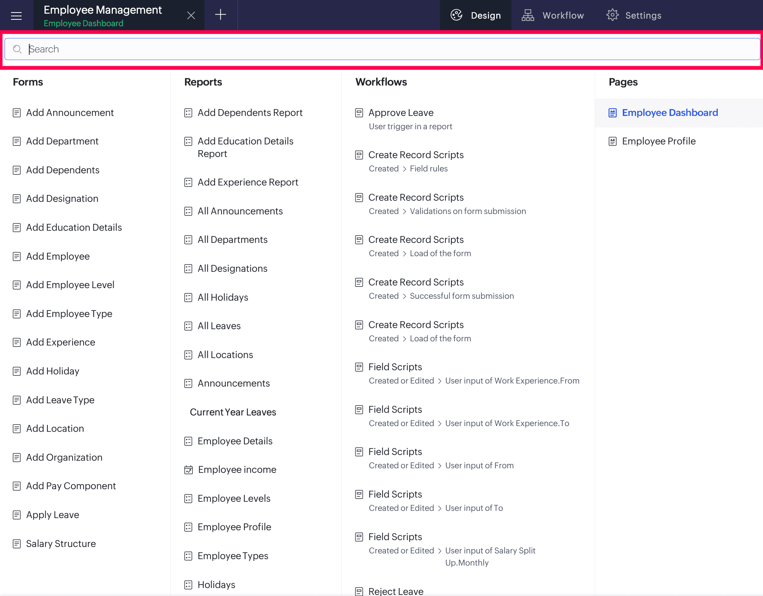Image resolution: width=763 pixels, height=596 pixels.
Task: Open Field Scripts for Work Experience.From
Action: (x=395, y=367)
